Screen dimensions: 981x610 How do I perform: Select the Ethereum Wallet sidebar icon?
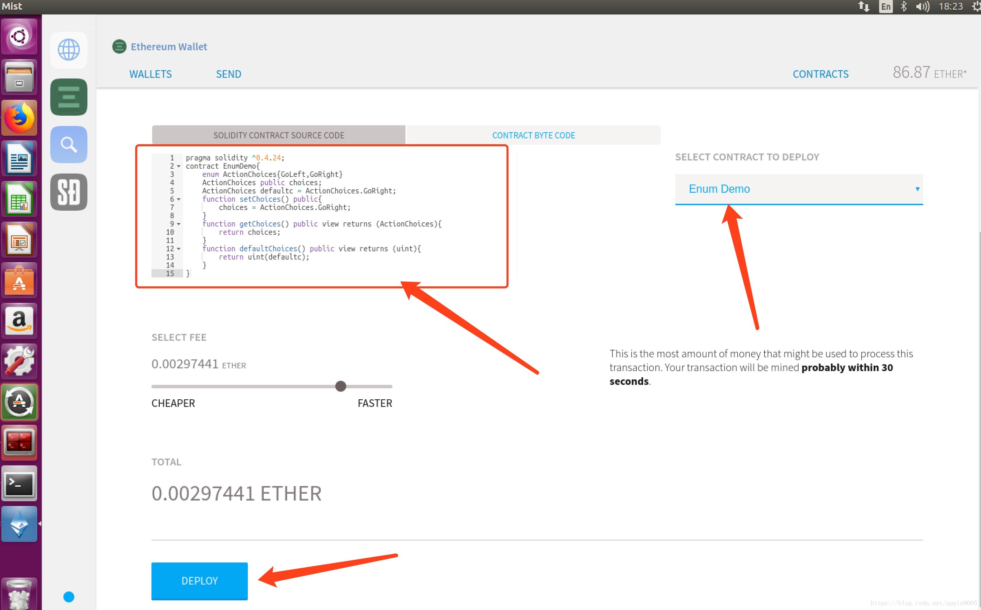[x=68, y=97]
